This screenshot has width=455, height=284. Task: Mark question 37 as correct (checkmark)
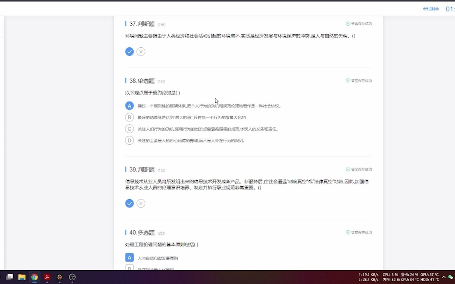click(129, 52)
